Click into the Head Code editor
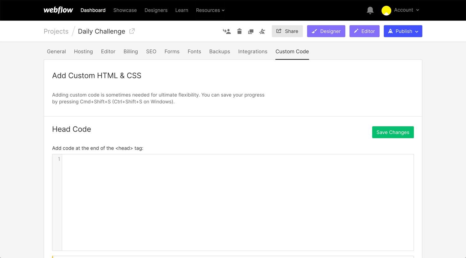The image size is (466, 258). point(238,202)
